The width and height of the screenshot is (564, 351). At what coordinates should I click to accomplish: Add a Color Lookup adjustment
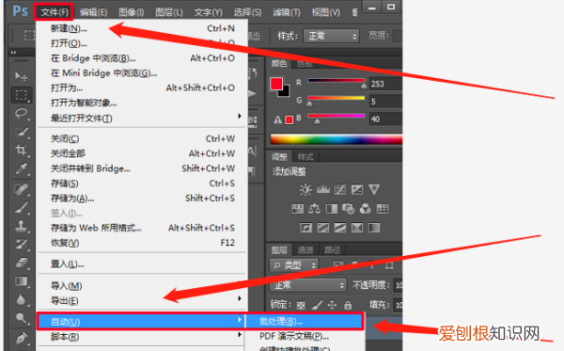382,209
